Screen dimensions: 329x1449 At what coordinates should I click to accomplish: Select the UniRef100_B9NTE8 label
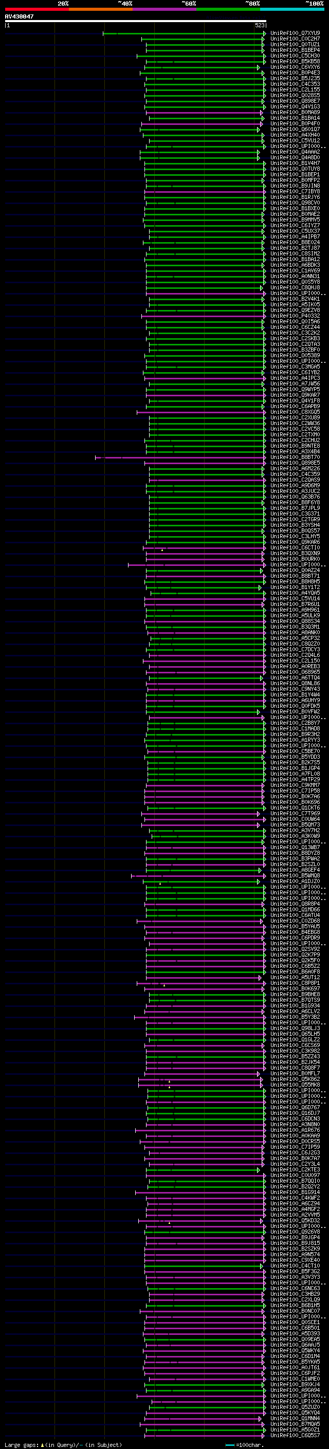295,446
